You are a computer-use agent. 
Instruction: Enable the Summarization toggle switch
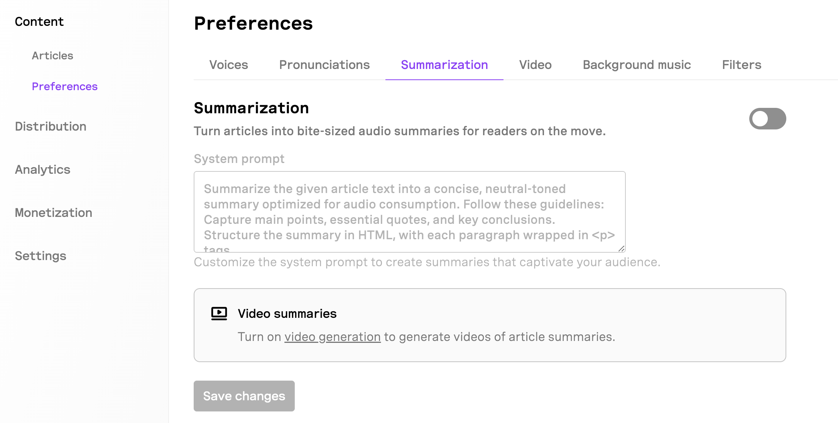click(x=767, y=119)
